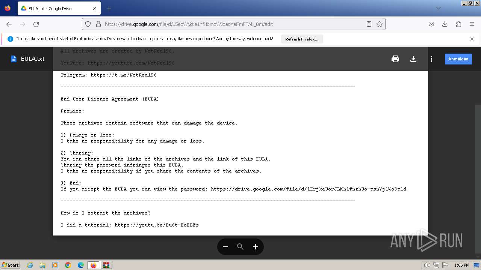This screenshot has height=270, width=481.
Task: Select the EULA.txt - Google Drive tab
Action: tap(58, 8)
